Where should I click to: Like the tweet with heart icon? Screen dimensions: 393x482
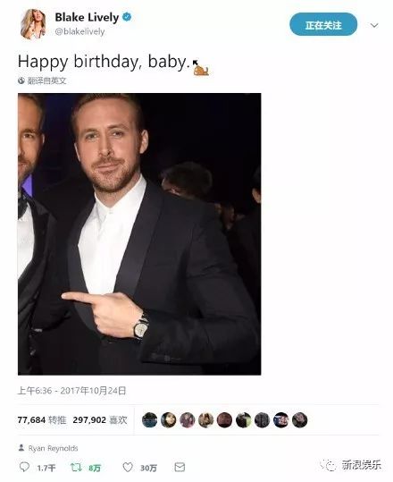(x=128, y=467)
